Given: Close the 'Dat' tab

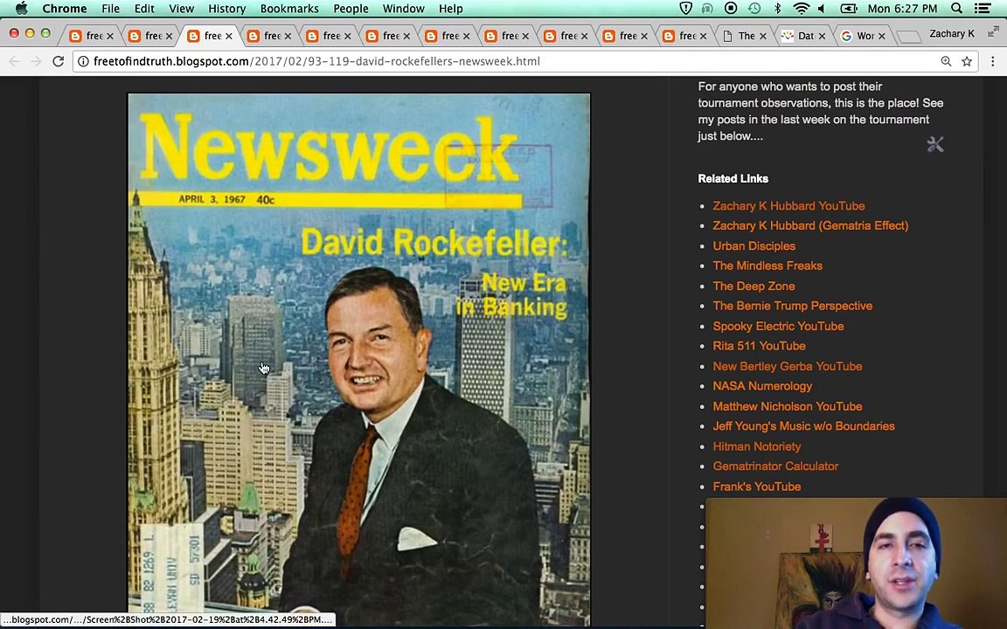Looking at the screenshot, I should click(822, 37).
